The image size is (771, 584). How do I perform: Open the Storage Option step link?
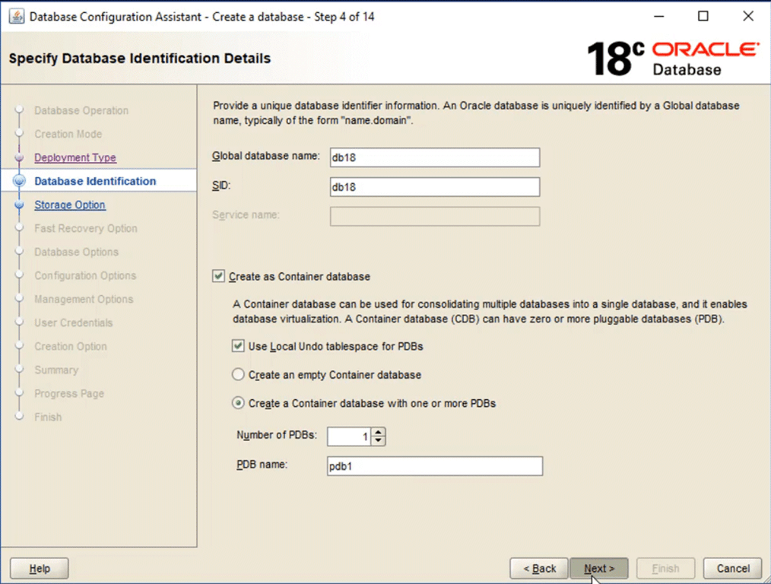(70, 205)
